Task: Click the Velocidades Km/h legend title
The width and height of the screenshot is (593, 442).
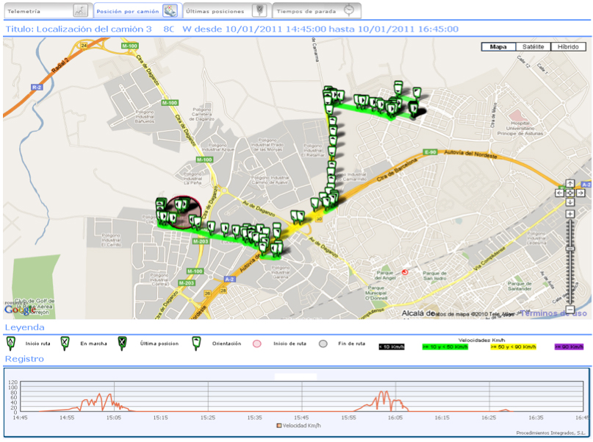Action: tap(481, 341)
